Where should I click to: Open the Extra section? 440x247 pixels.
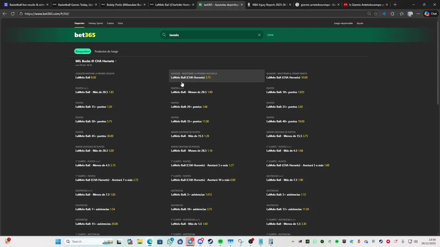pyautogui.click(x=120, y=23)
